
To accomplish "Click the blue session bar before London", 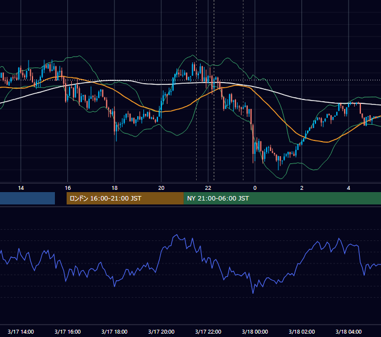I will (x=27, y=198).
